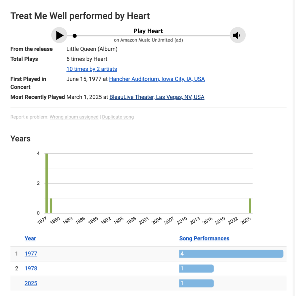Open the 1977 year link
Viewport: 295px width, 296px height.
(31, 254)
